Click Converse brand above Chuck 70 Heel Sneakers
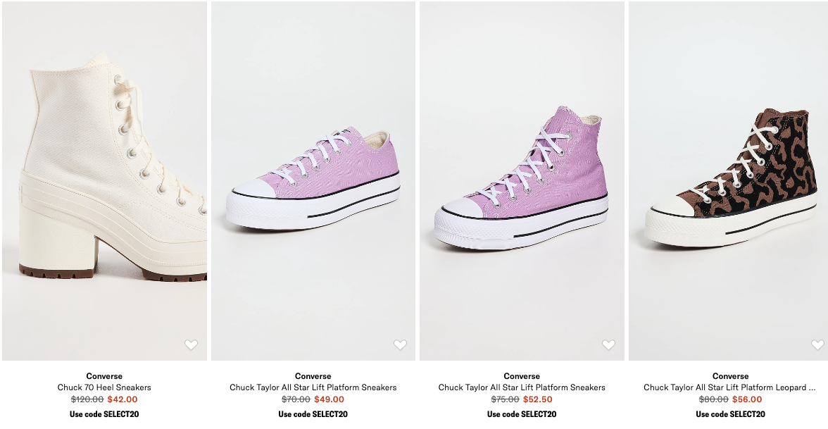Screen dimensions: 828x429 click(x=104, y=376)
